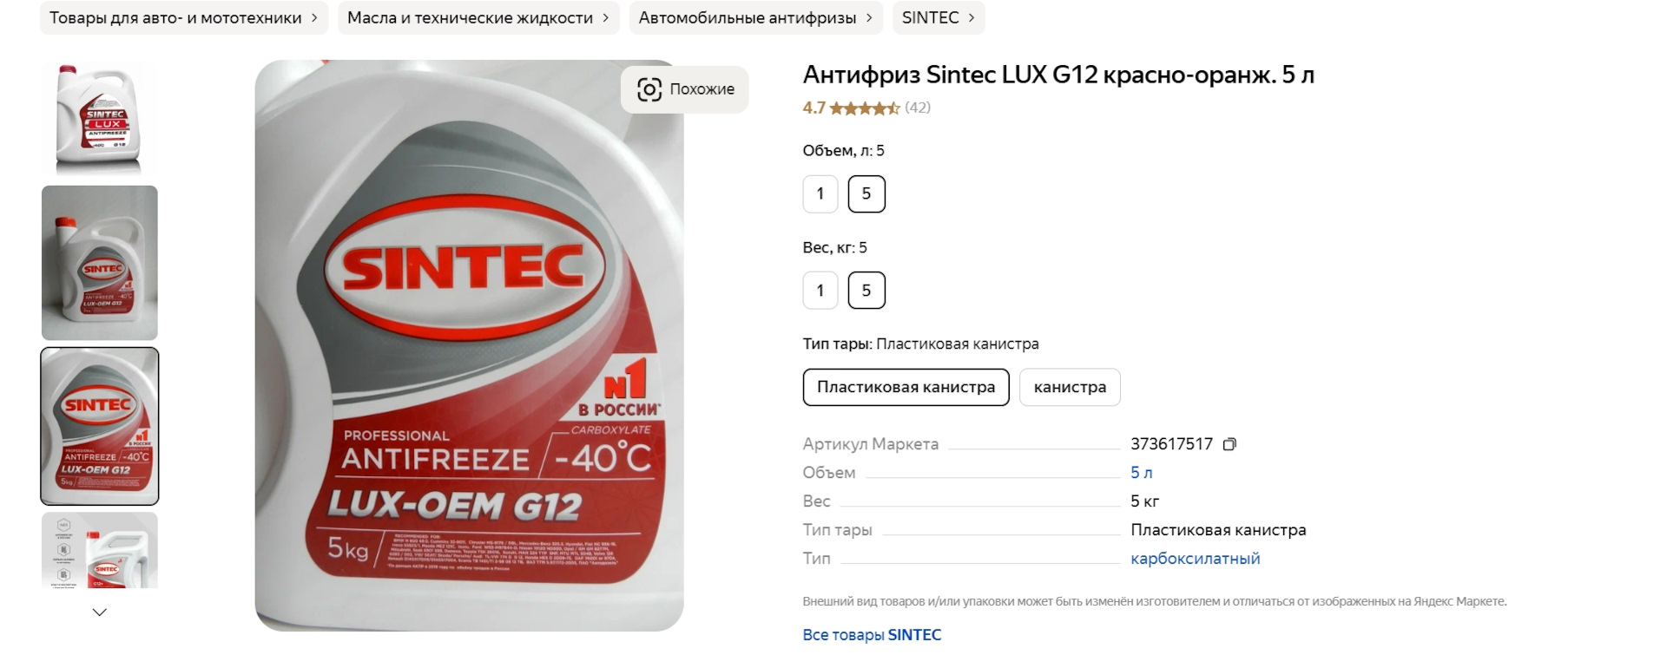1667x668 pixels.
Task: Open 'Автомобильные антифризы' breadcrumb
Action: [x=755, y=17]
